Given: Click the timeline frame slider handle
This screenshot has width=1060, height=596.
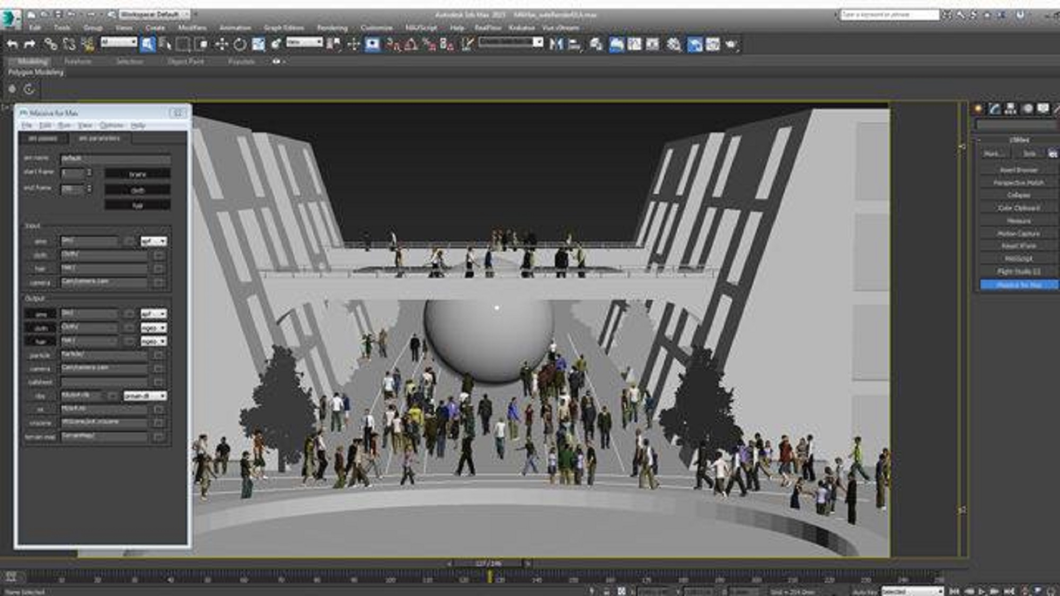Looking at the screenshot, I should (488, 564).
